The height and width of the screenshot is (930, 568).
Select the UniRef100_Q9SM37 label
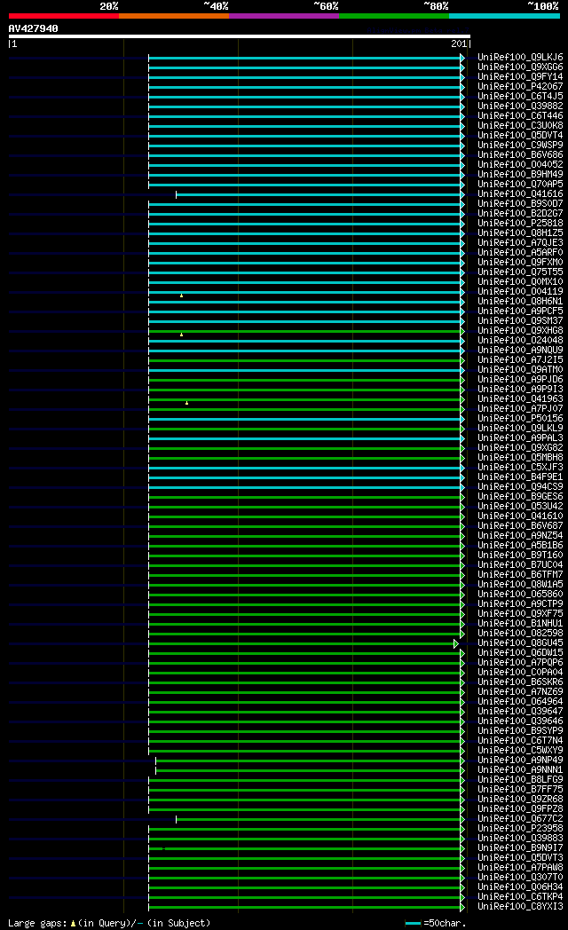pyautogui.click(x=520, y=321)
